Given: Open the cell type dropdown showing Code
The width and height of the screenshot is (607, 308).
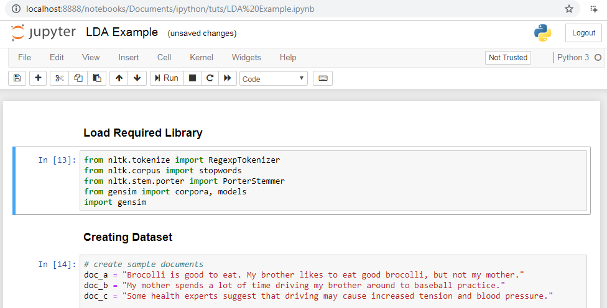Looking at the screenshot, I should coord(273,78).
